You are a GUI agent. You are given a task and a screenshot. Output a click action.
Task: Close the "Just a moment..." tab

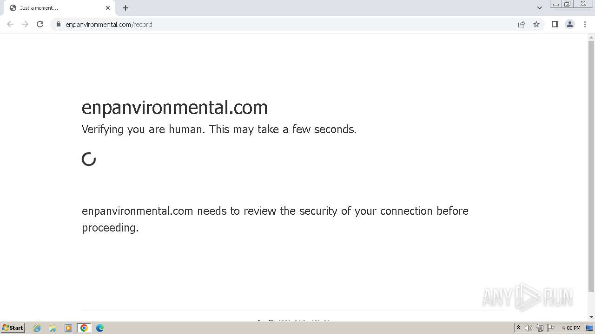(108, 8)
